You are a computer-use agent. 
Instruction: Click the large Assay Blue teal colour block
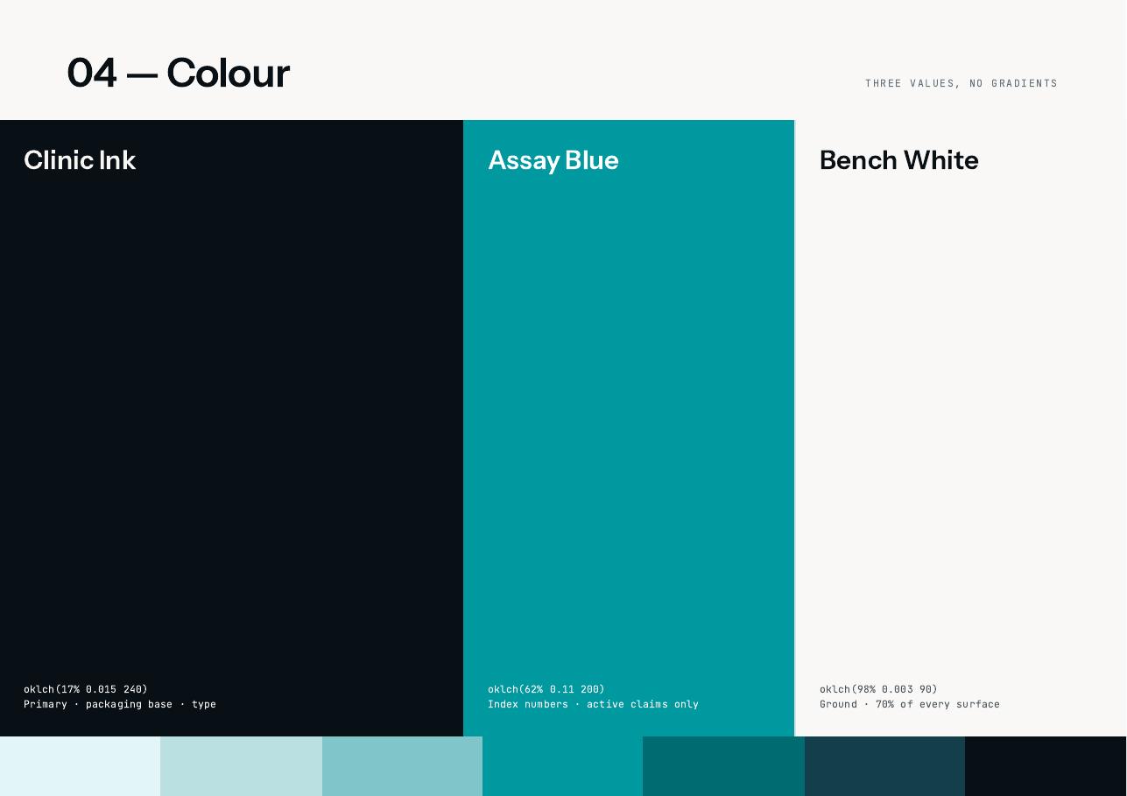click(x=629, y=428)
